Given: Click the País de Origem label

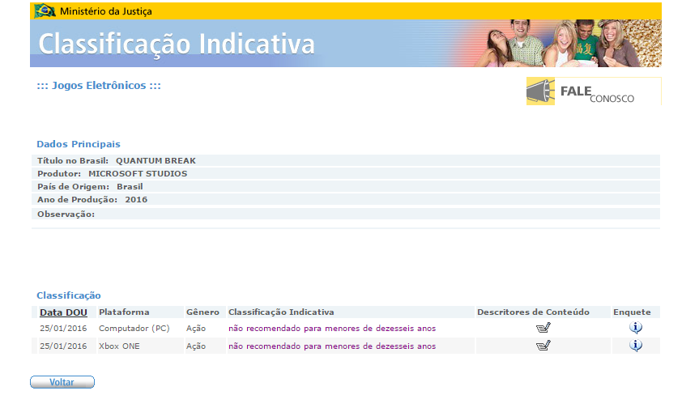Looking at the screenshot, I should (x=73, y=187).
